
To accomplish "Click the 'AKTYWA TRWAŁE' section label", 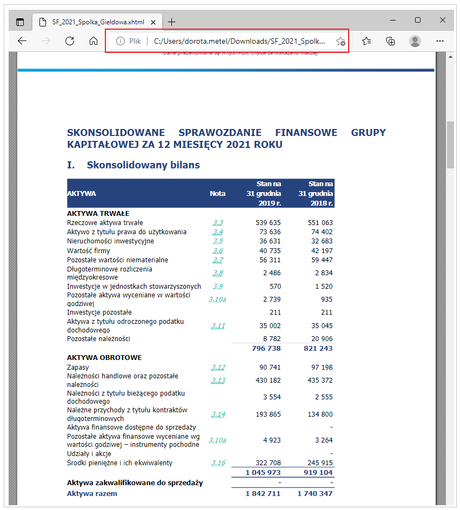I will [x=98, y=213].
